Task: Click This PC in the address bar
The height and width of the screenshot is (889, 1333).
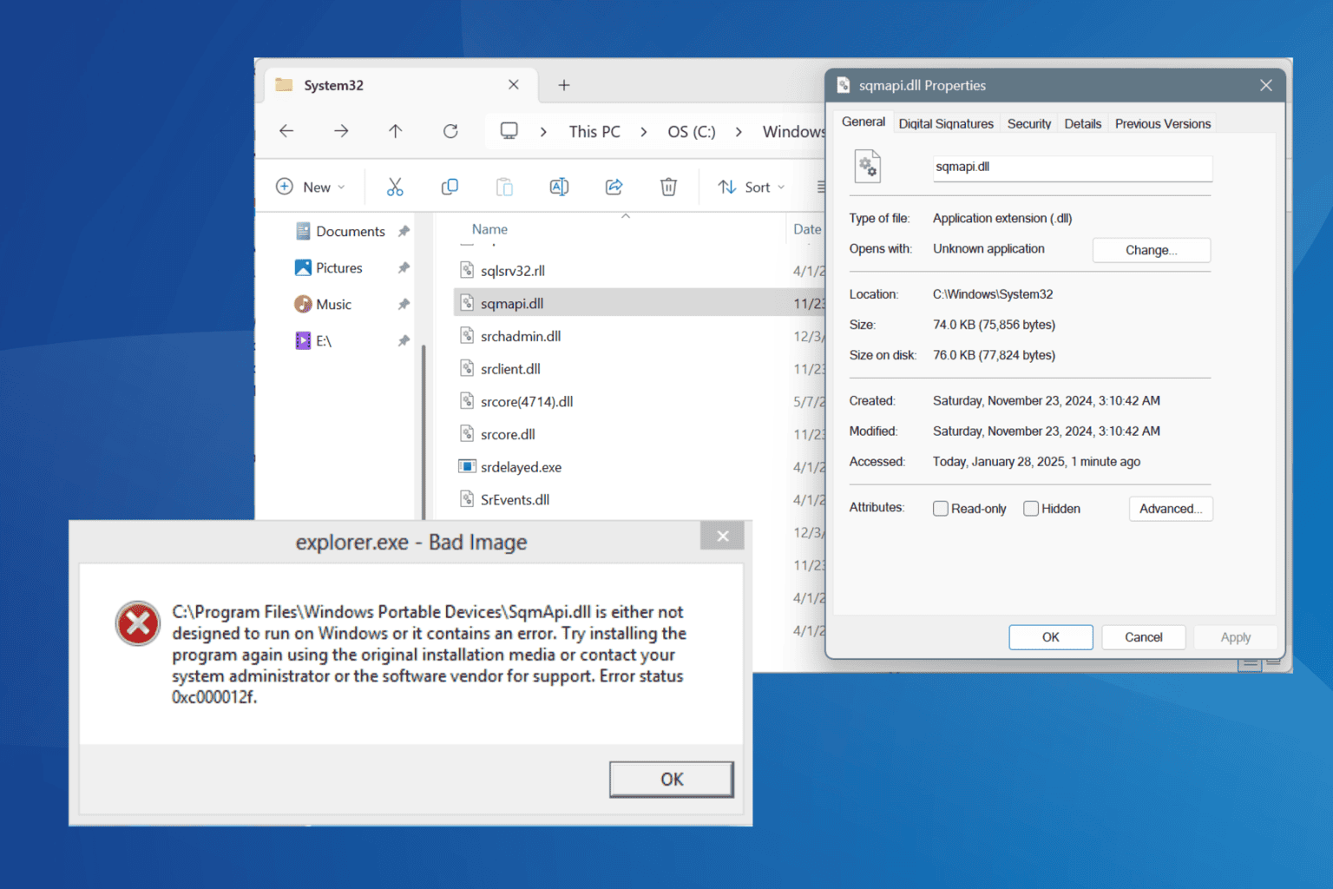Action: (x=594, y=132)
